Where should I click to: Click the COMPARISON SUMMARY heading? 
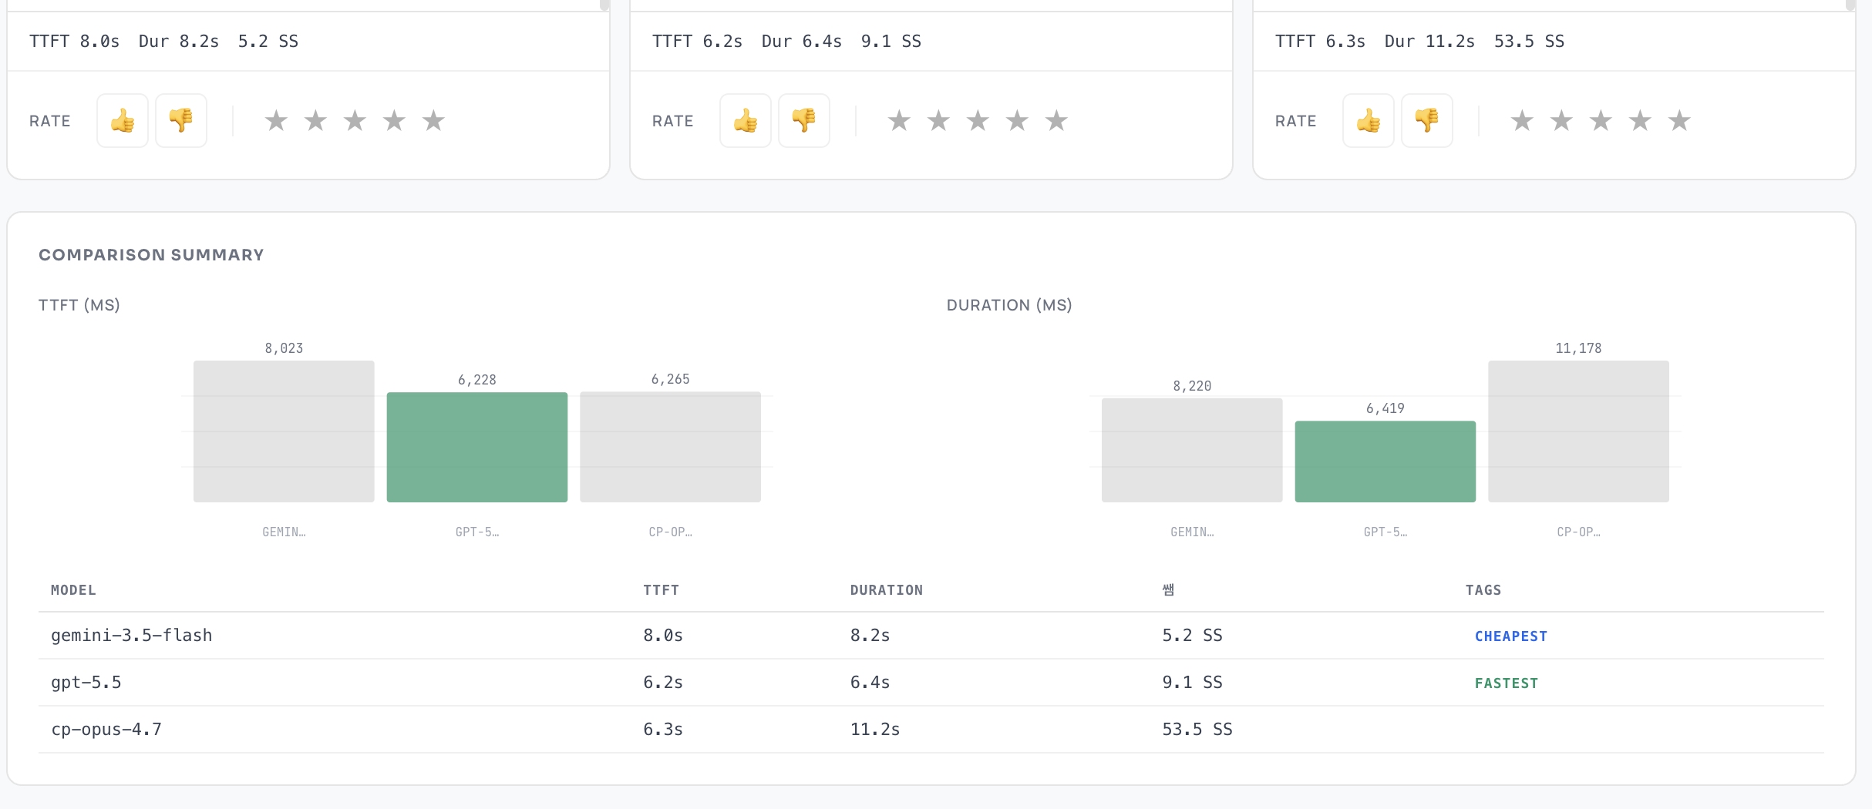[151, 255]
